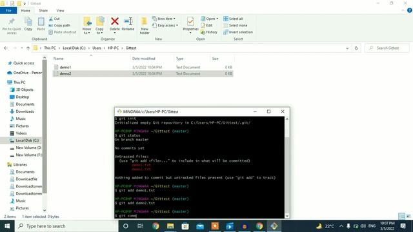Open the File menu tab
The height and width of the screenshot is (232, 413).
(x=8, y=10)
